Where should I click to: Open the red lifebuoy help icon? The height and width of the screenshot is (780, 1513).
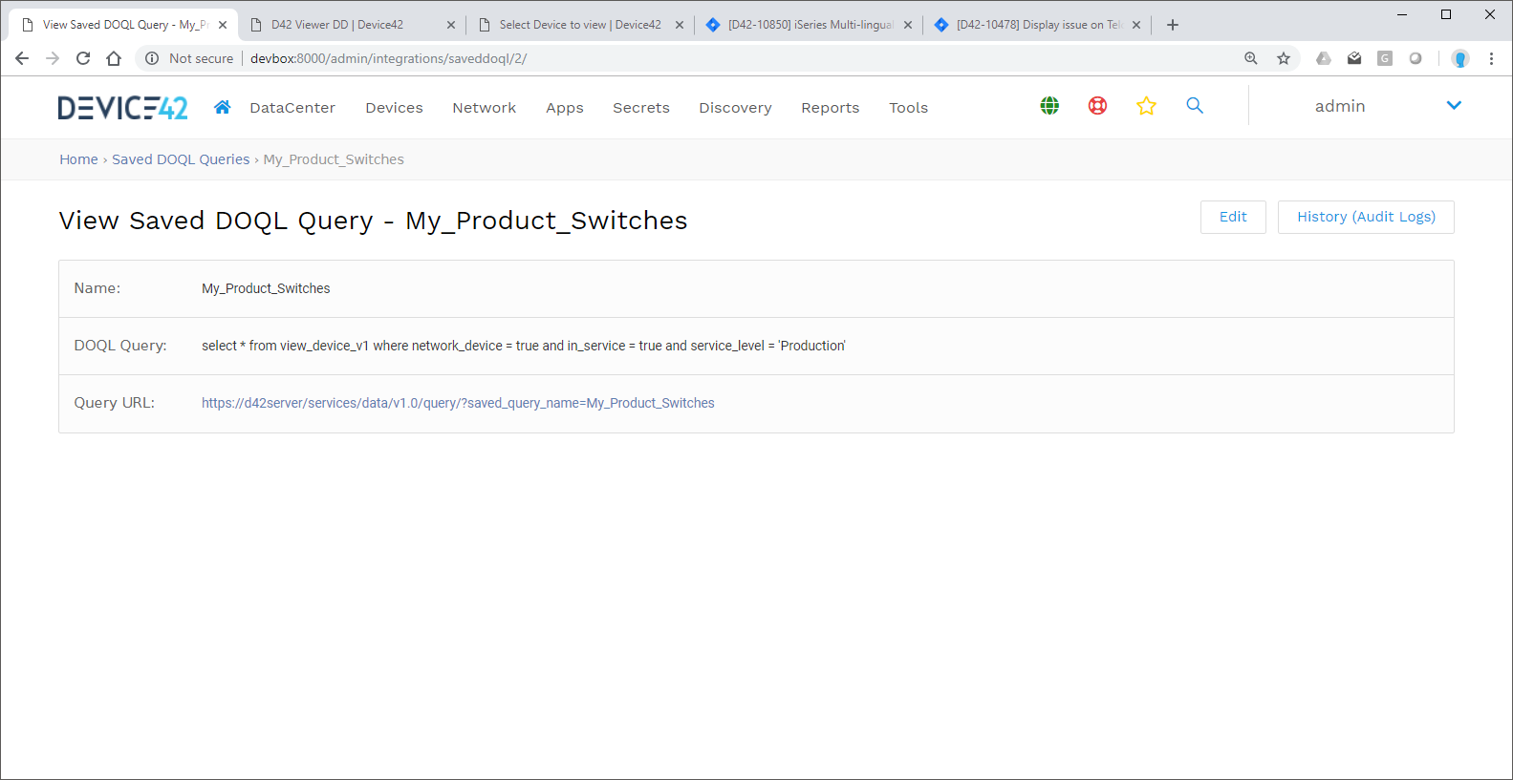[x=1097, y=106]
